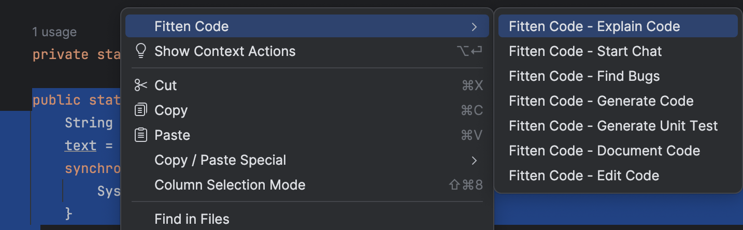Click the Paste clipboard icon

tap(140, 135)
